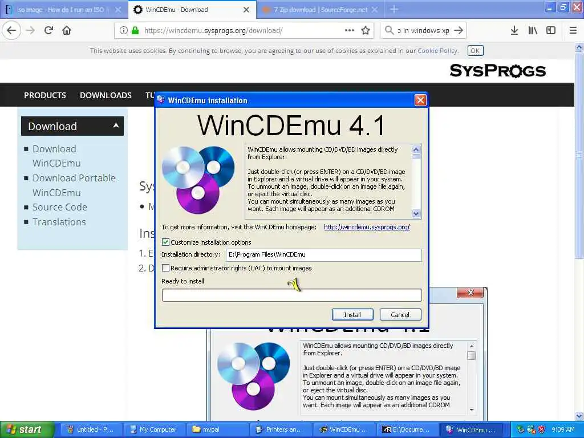Toggle the sidebar view icon

pos(551,30)
